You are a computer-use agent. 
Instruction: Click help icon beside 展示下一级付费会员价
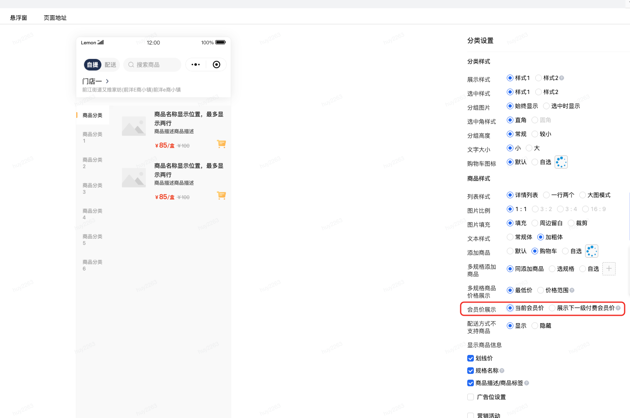(x=618, y=308)
